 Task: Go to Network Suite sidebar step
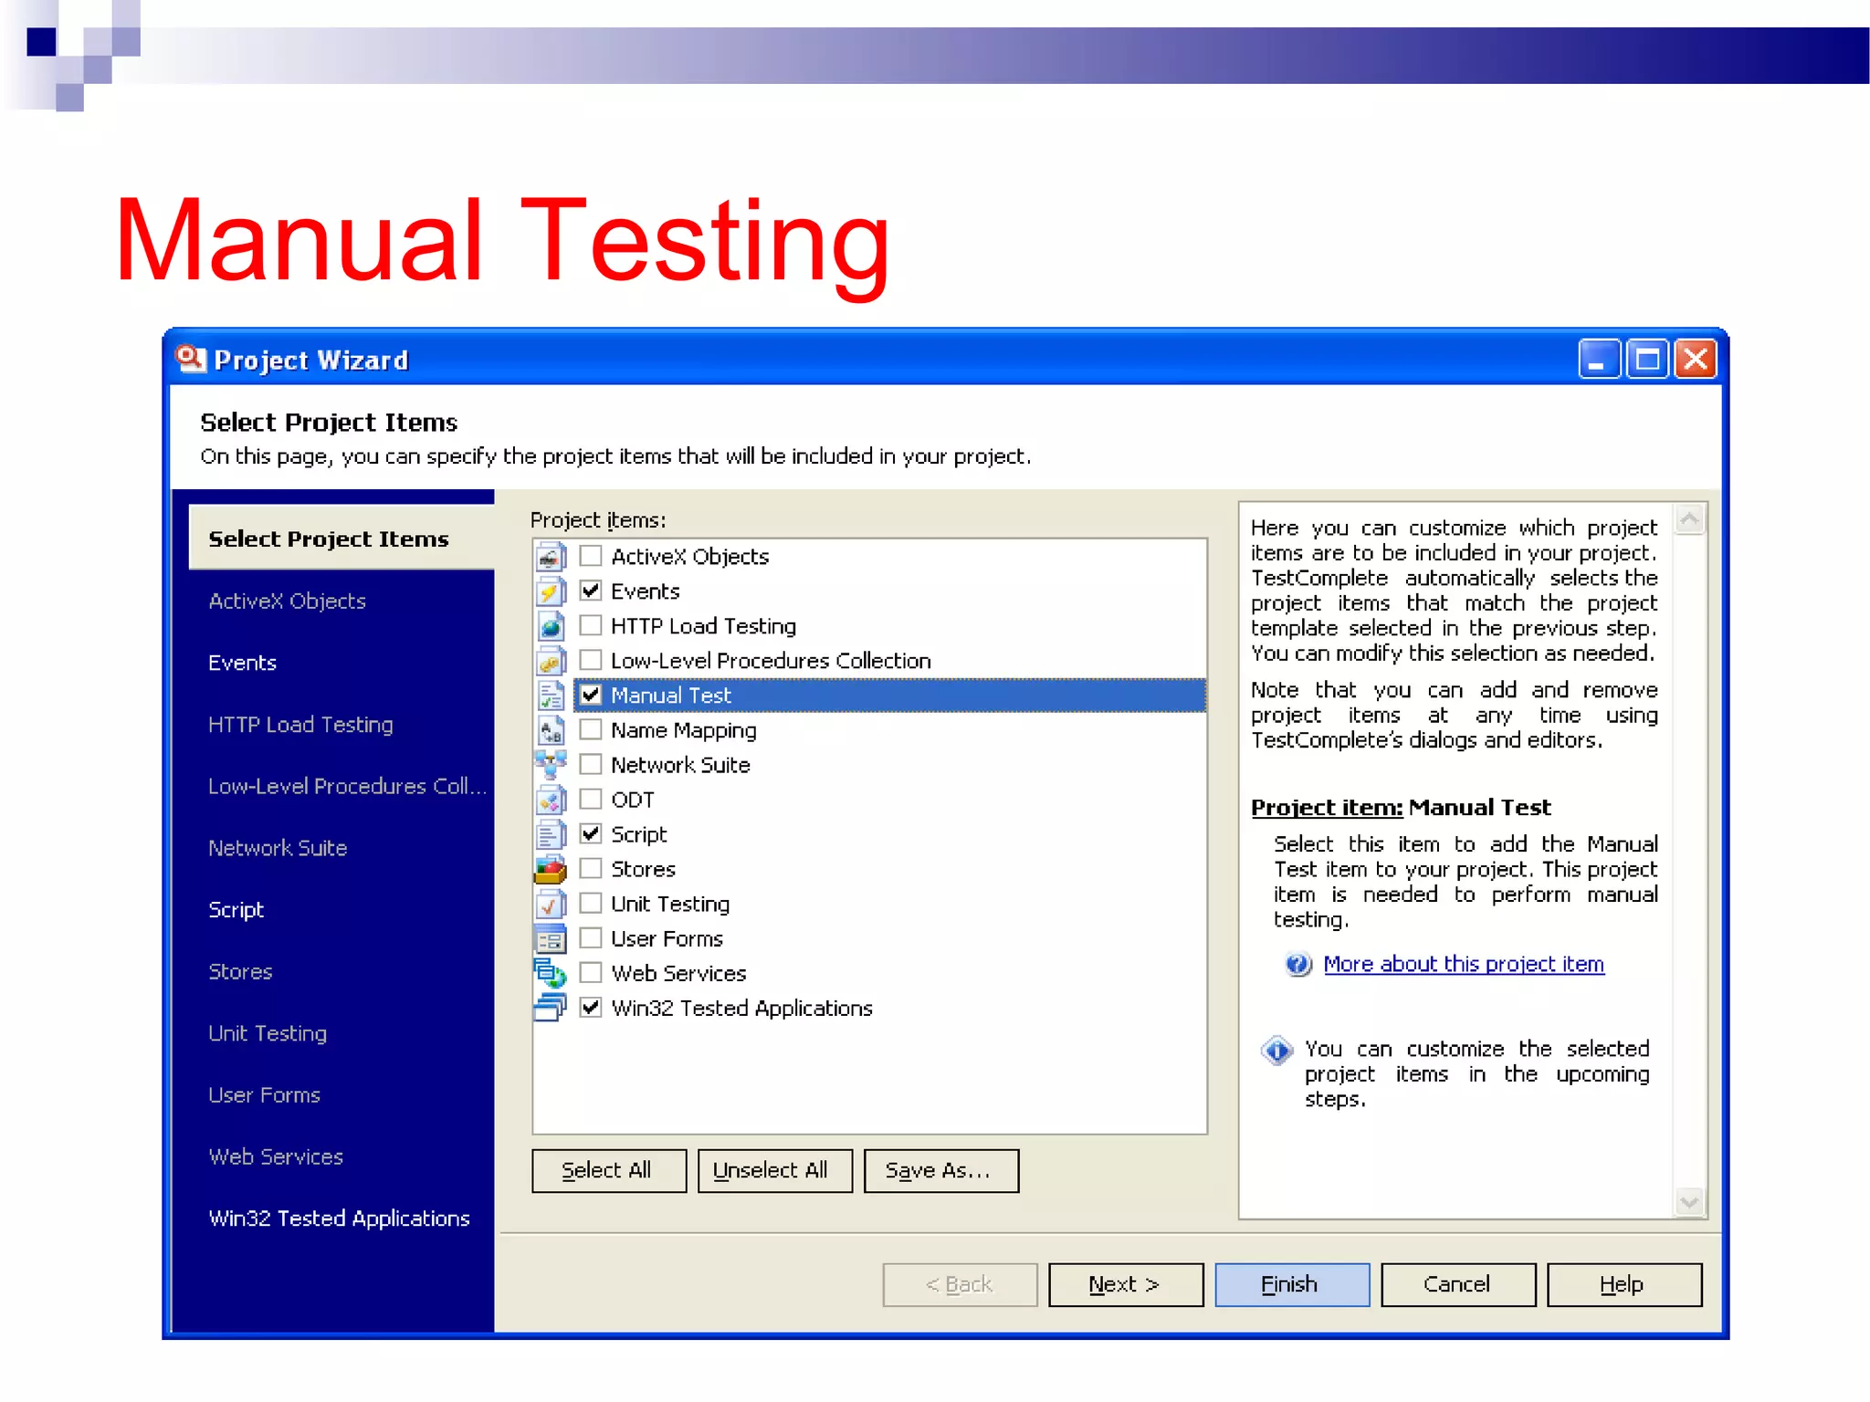coord(278,848)
